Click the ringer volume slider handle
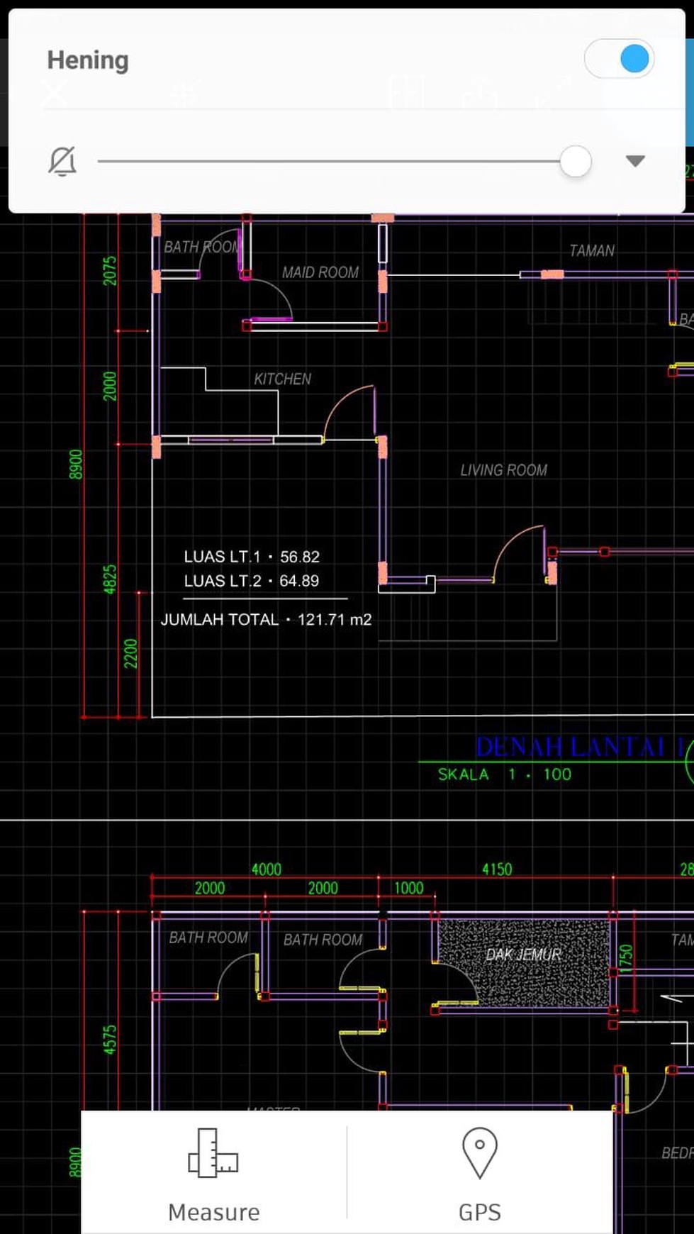The image size is (694, 1234). coord(575,161)
